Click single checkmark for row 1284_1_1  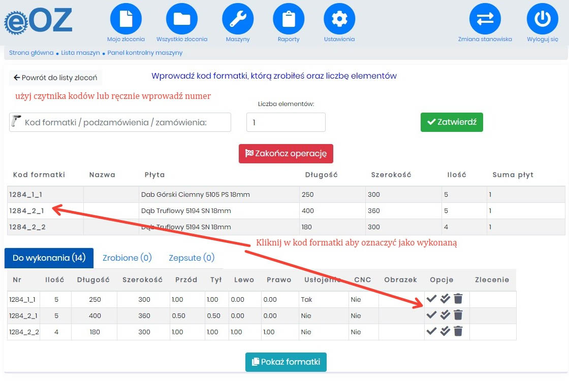(432, 299)
